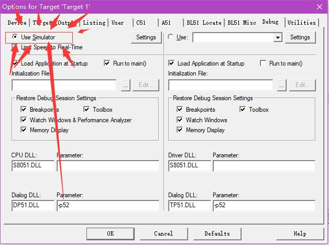The height and width of the screenshot is (245, 329).
Task: Open the Output tab
Action: click(67, 23)
